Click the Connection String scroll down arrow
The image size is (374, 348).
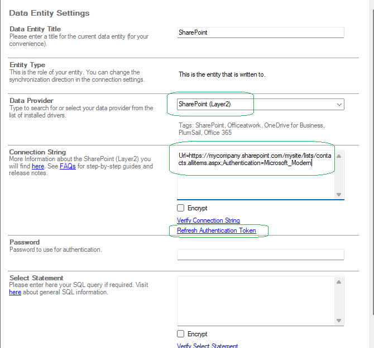coord(339,195)
